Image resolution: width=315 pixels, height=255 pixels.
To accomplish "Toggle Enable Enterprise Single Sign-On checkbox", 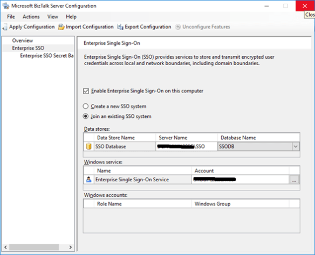I will [x=86, y=91].
